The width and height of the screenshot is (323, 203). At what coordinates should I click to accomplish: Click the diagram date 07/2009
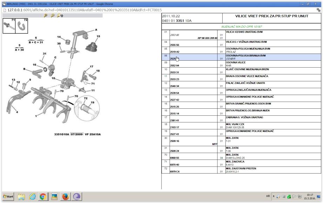tap(77, 134)
